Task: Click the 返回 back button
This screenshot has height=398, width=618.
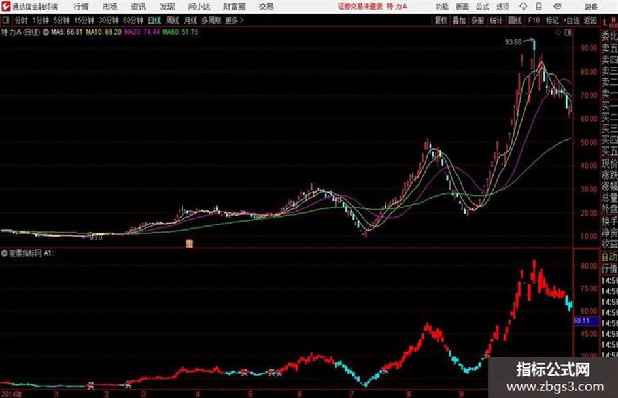Action: 590,20
